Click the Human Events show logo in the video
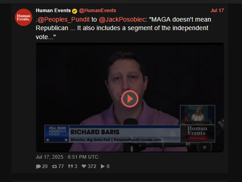242x182 pixels. tap(197, 133)
